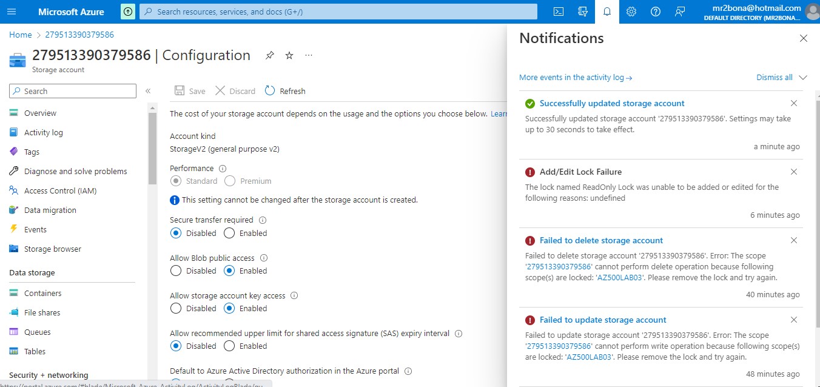Open the ellipsis more options menu

308,55
